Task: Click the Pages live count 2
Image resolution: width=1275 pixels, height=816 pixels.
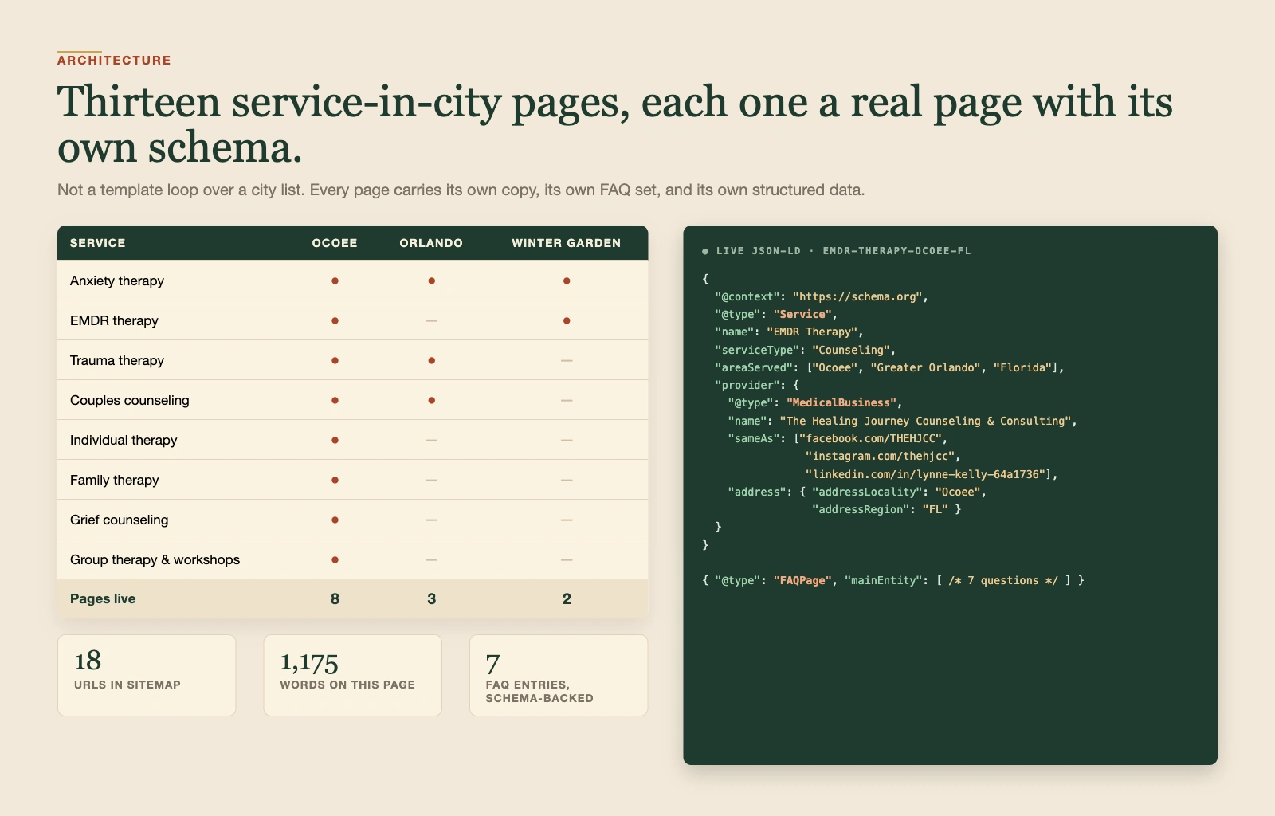Action: (567, 598)
